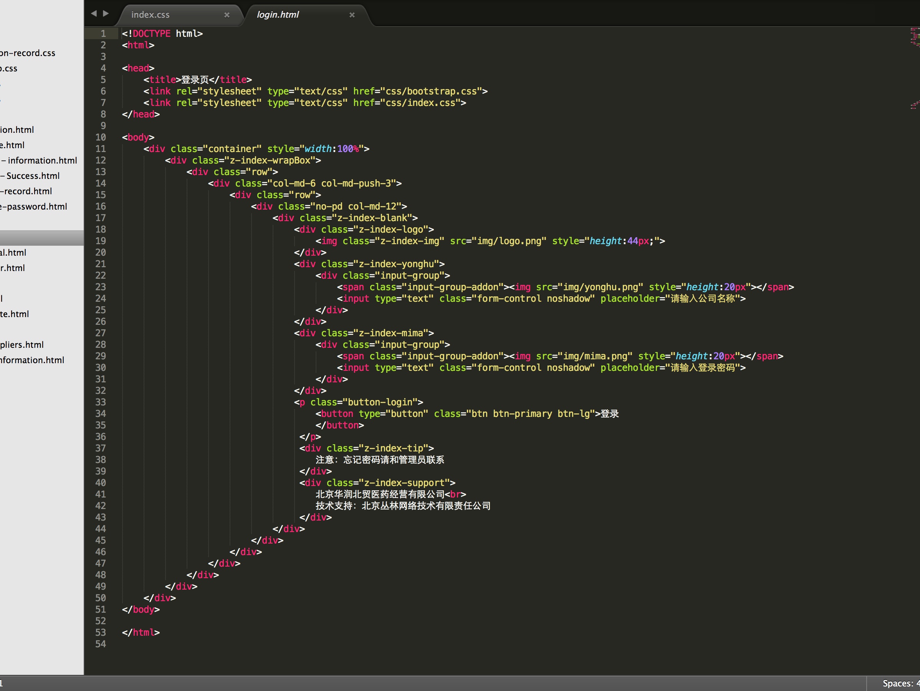Screen dimensions: 920x691
Task: Select the login.html tab
Action: 278,15
